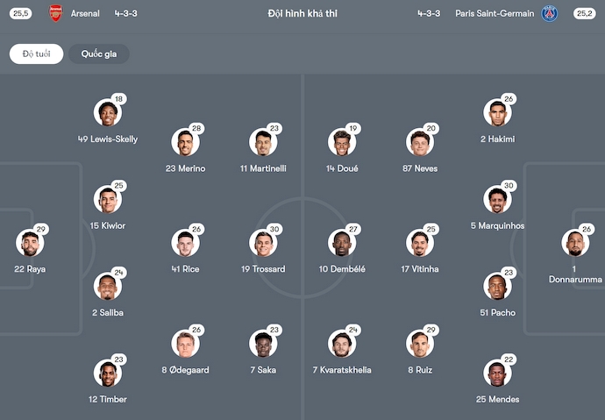605x420 pixels.
Task: Open Hakimi's player portrait
Action: pyautogui.click(x=497, y=112)
